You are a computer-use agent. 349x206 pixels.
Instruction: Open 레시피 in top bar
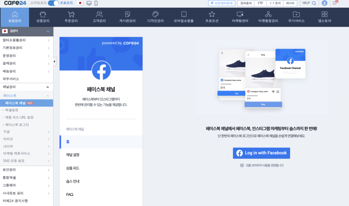pyautogui.click(x=290, y=3)
